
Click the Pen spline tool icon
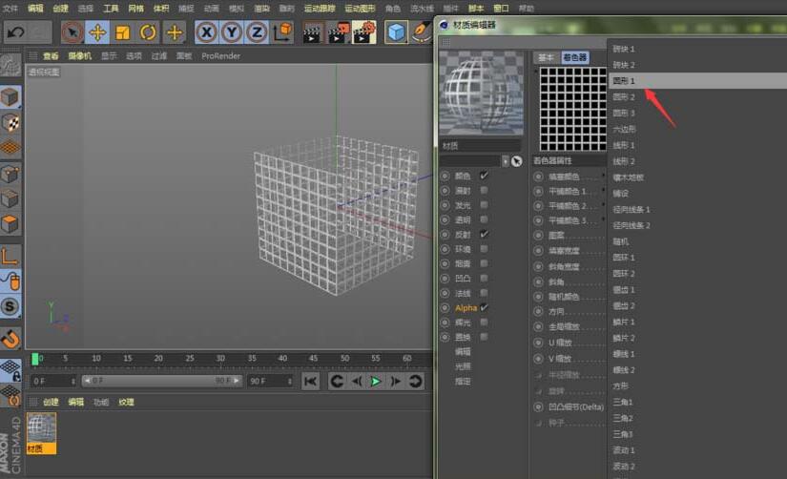[x=422, y=32]
